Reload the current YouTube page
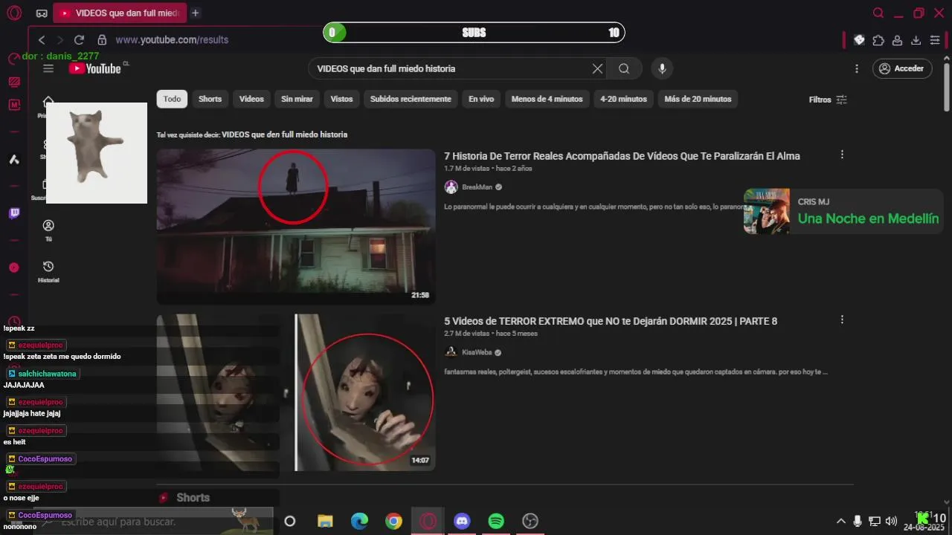 79,40
